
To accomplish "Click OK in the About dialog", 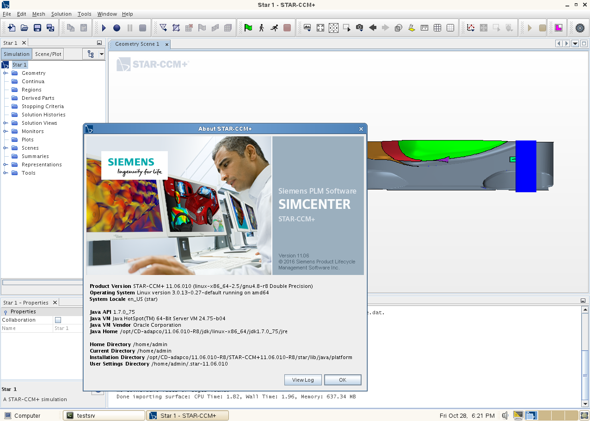I will click(x=343, y=380).
